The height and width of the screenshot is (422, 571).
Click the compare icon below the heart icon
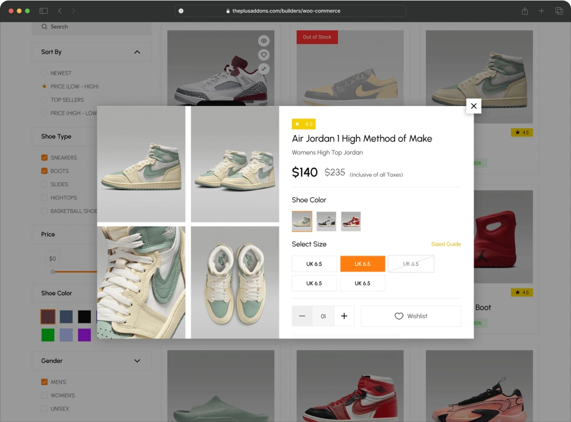tap(263, 69)
